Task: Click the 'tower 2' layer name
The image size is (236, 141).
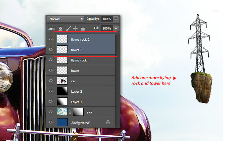Action: [x=77, y=50]
